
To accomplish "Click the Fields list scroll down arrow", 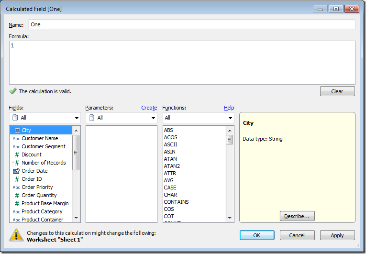I will pos(76,218).
